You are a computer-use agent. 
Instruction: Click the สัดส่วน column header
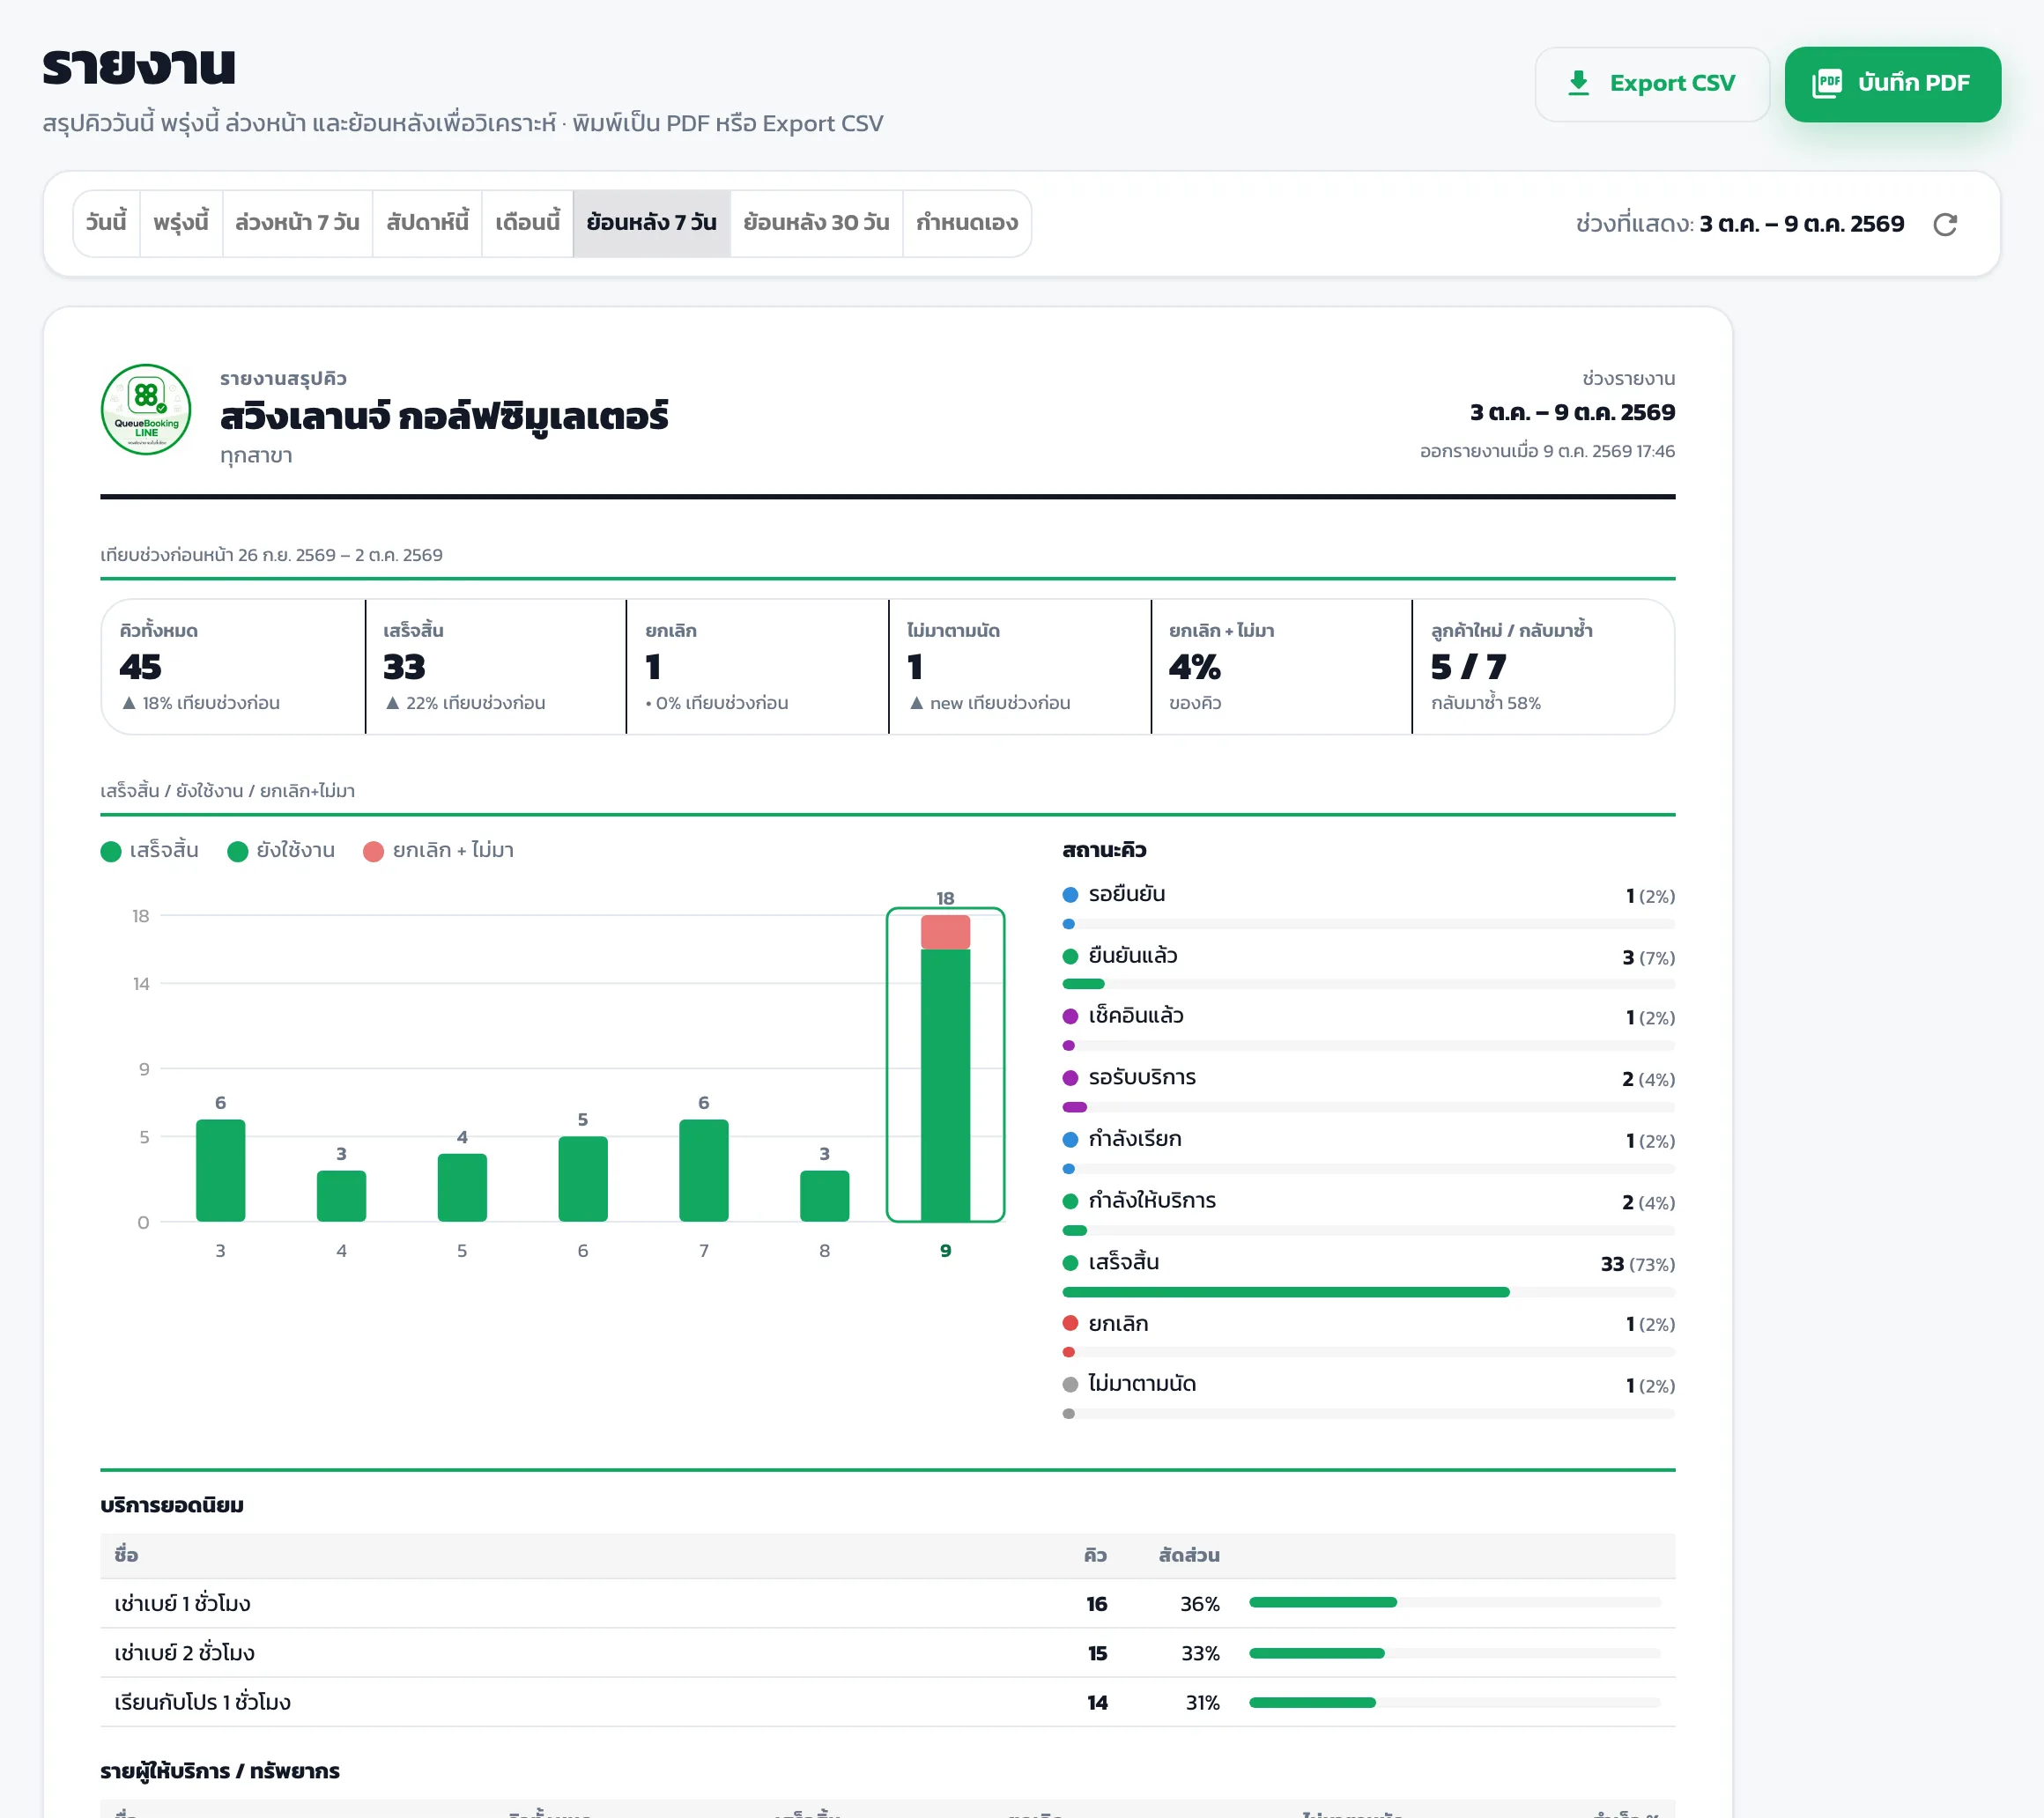(1188, 1555)
